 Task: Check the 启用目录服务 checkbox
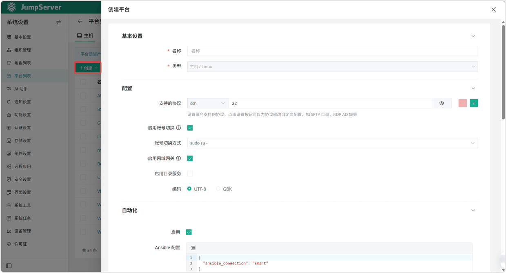[190, 173]
